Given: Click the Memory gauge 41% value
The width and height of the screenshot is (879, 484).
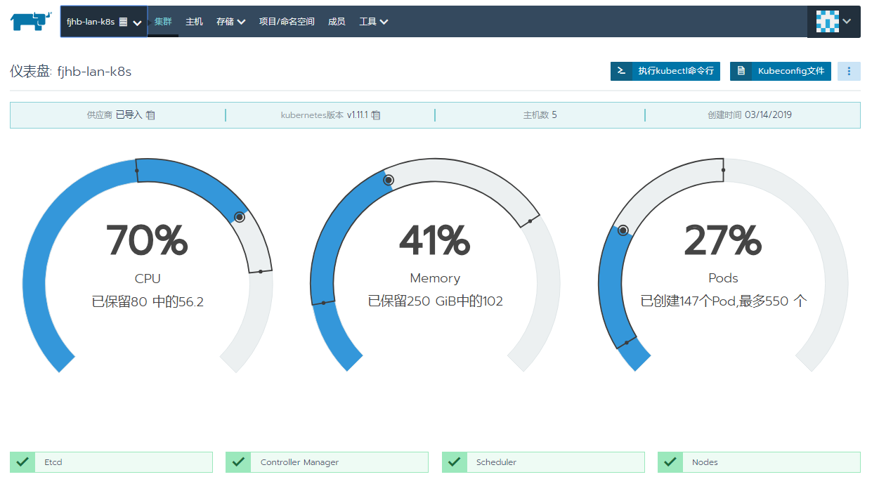Looking at the screenshot, I should (x=434, y=241).
